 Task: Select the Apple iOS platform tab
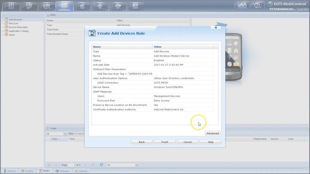coord(82,6)
